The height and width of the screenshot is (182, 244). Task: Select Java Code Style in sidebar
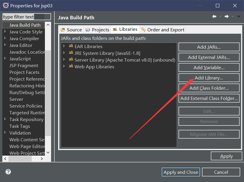26,32
